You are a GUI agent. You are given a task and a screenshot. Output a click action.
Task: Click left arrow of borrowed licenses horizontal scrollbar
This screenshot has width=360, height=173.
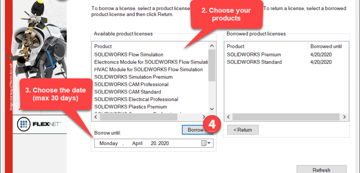coord(228,117)
